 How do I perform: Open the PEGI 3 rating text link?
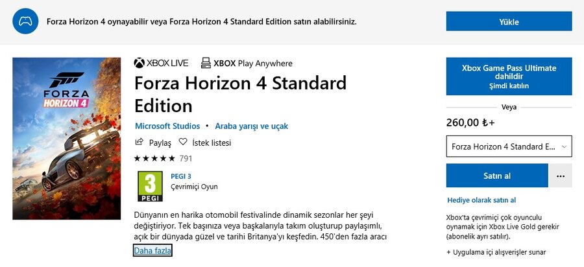180,176
